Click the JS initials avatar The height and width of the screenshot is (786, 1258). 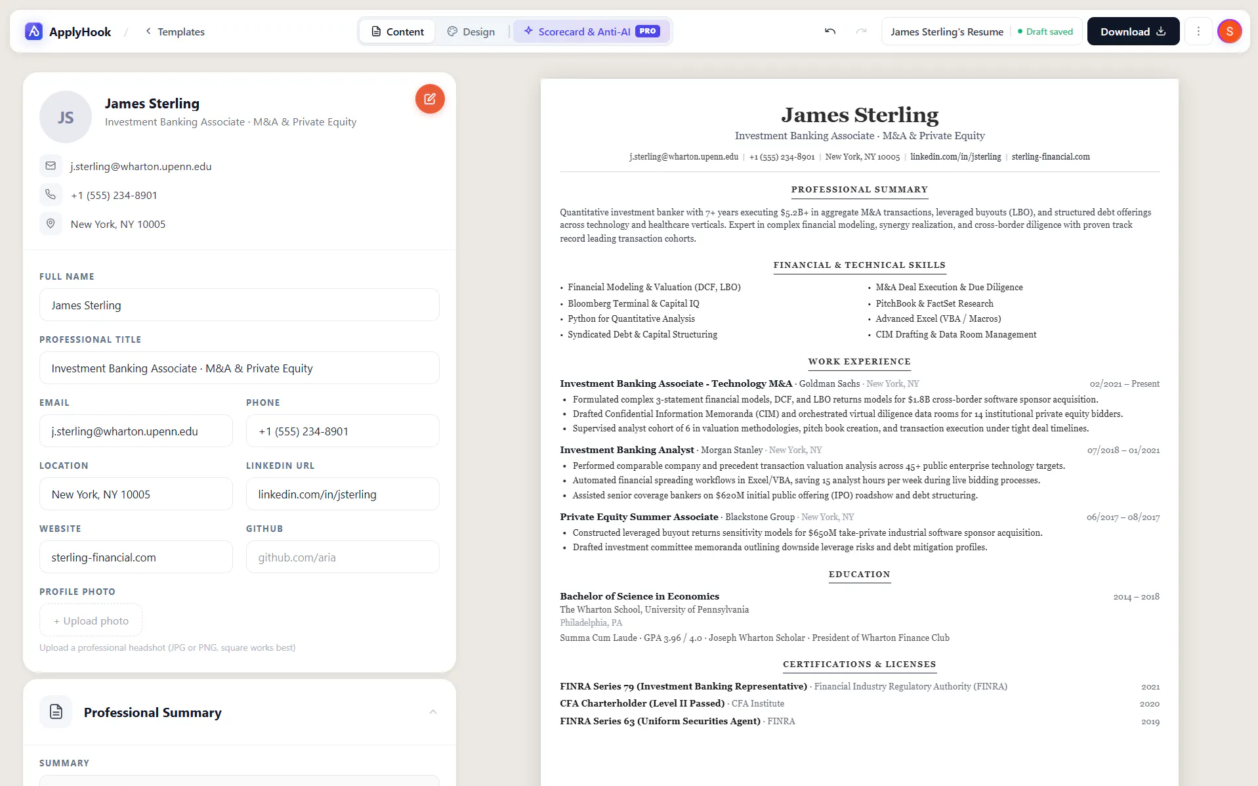coord(66,118)
